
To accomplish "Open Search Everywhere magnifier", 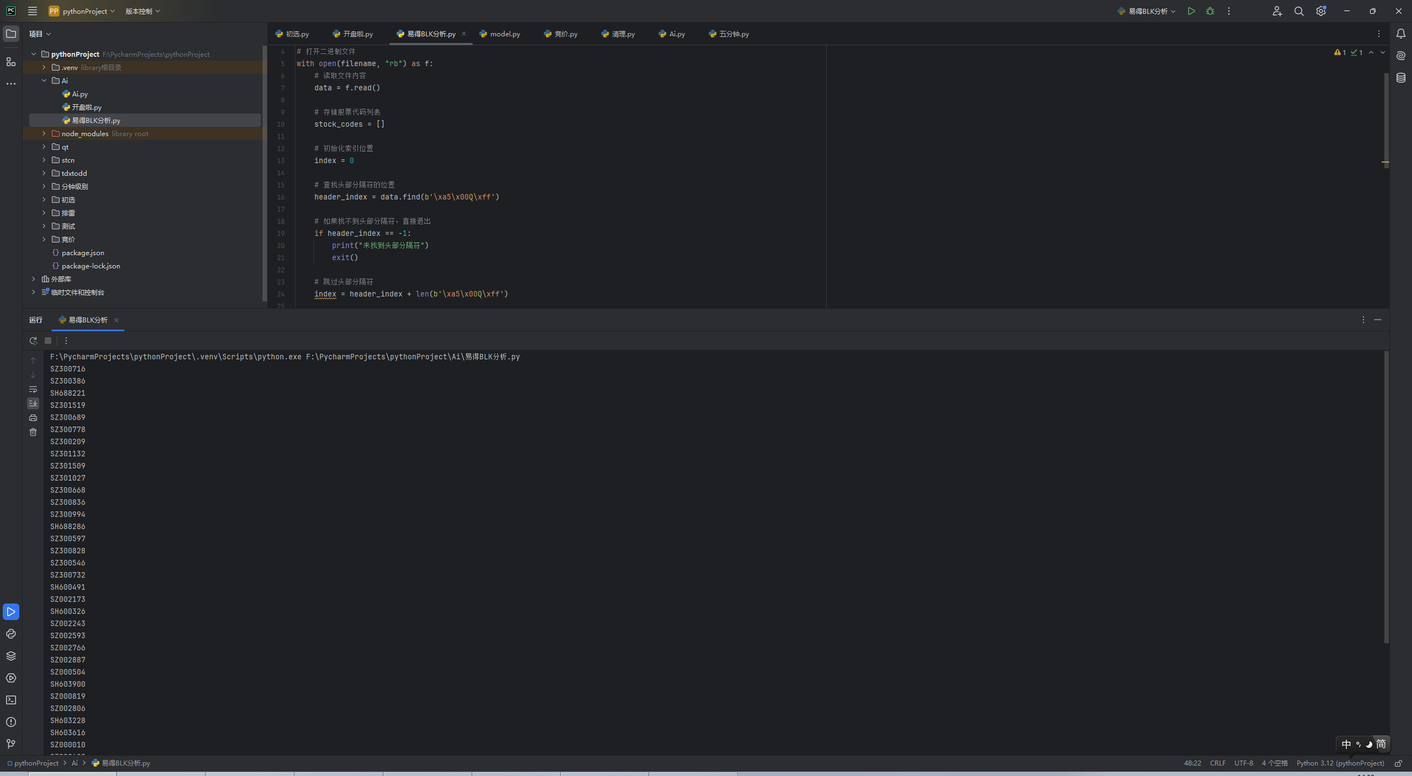I will point(1299,11).
